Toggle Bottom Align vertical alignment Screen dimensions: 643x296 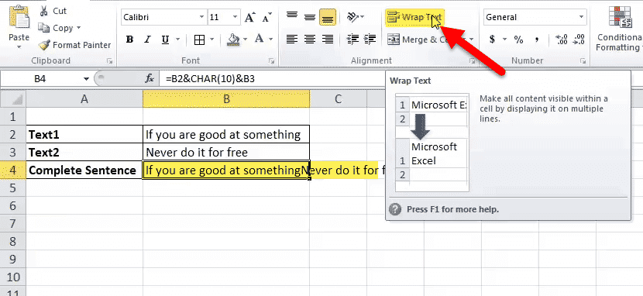coord(328,17)
